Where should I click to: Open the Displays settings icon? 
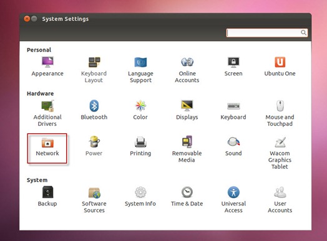coord(187,106)
